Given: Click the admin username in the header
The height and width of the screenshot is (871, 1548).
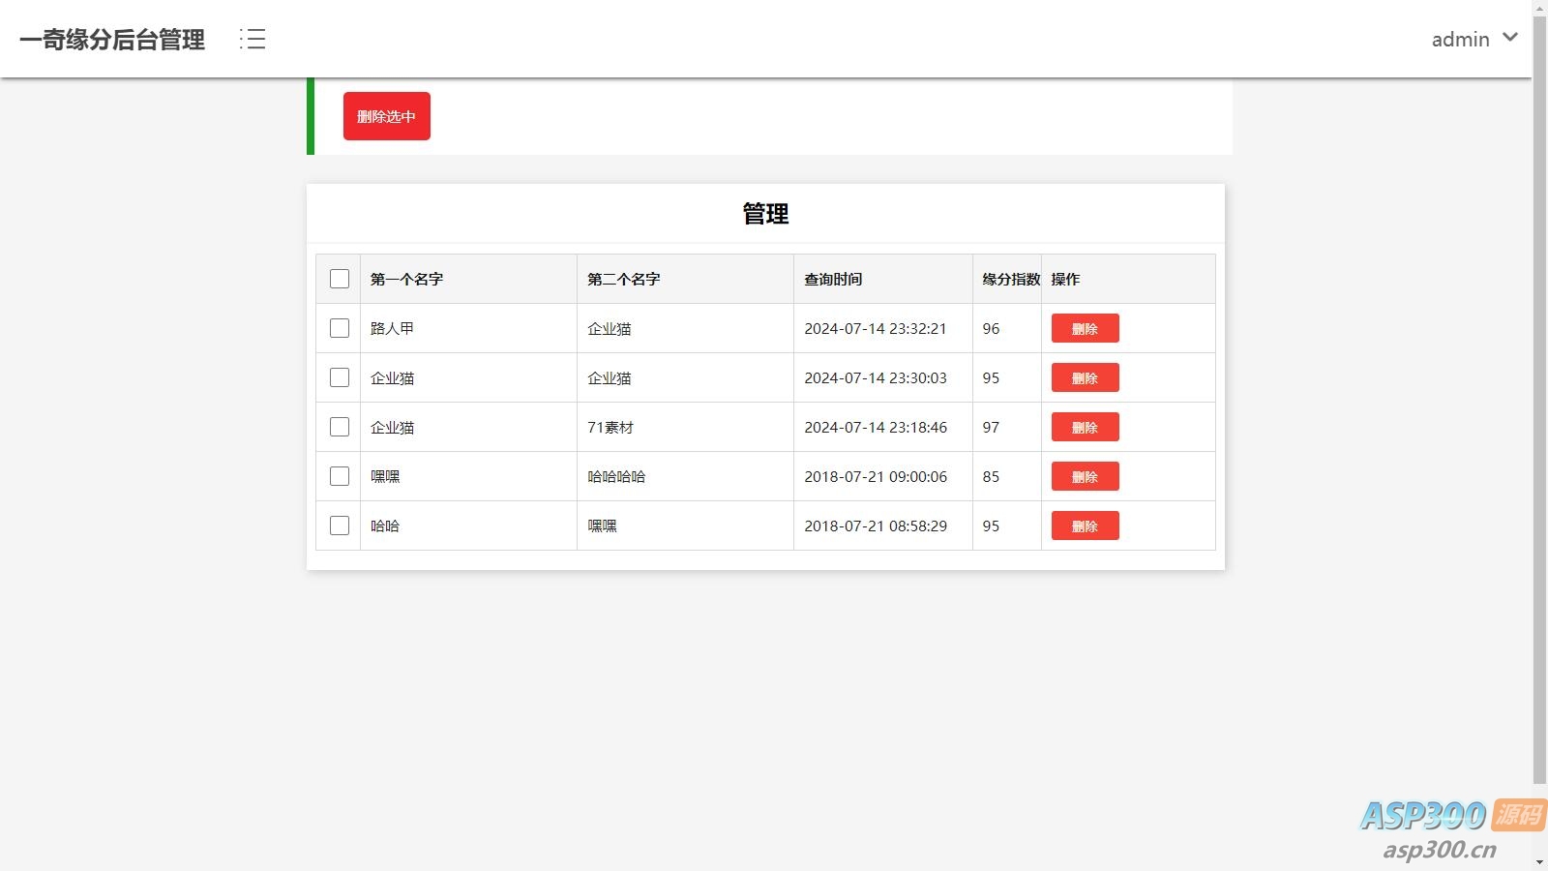Looking at the screenshot, I should coord(1460,40).
